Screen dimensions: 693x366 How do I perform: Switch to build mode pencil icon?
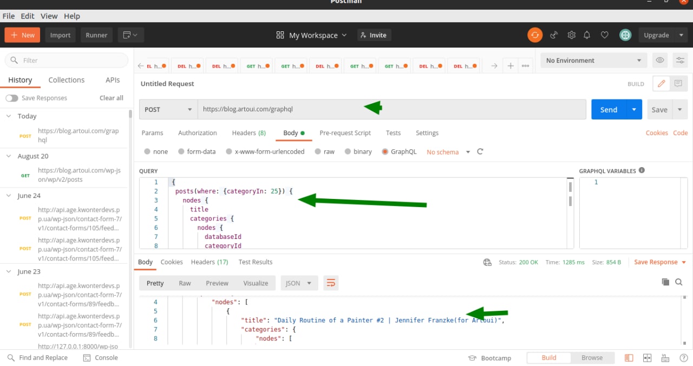[661, 84]
